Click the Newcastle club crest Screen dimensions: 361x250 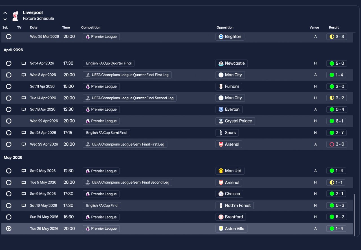tap(221, 63)
